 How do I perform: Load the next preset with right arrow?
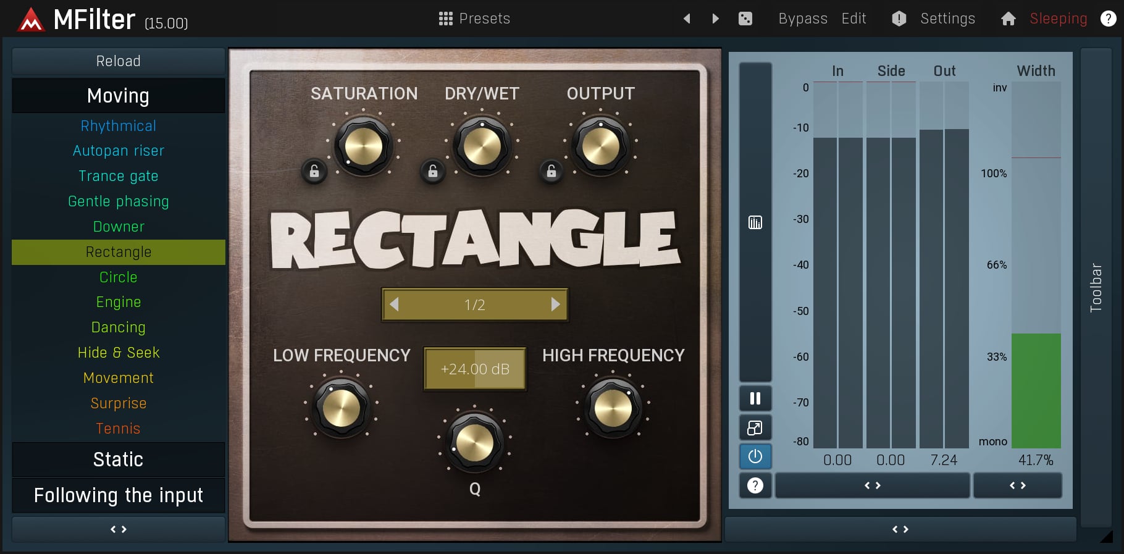tap(715, 19)
